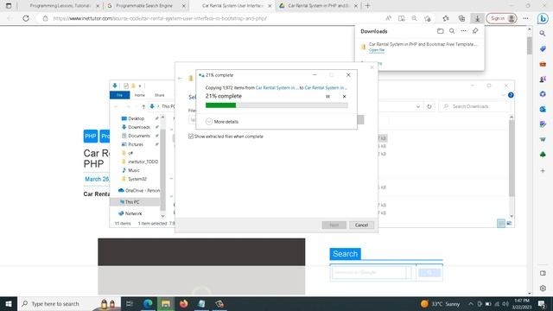Open Share tab in Explorer ribbon
This screenshot has width=553, height=311.
point(159,95)
